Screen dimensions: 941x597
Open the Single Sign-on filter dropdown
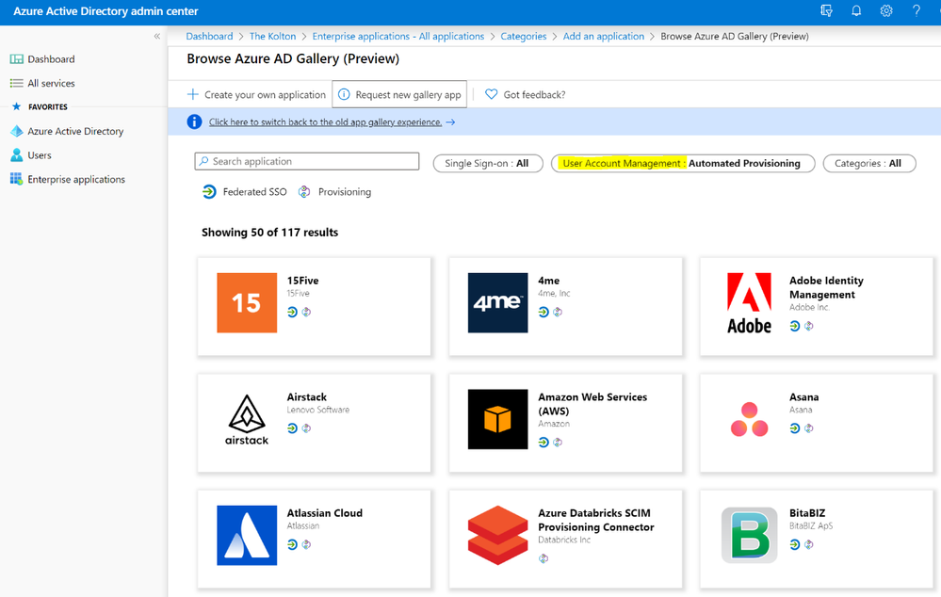[x=488, y=164]
